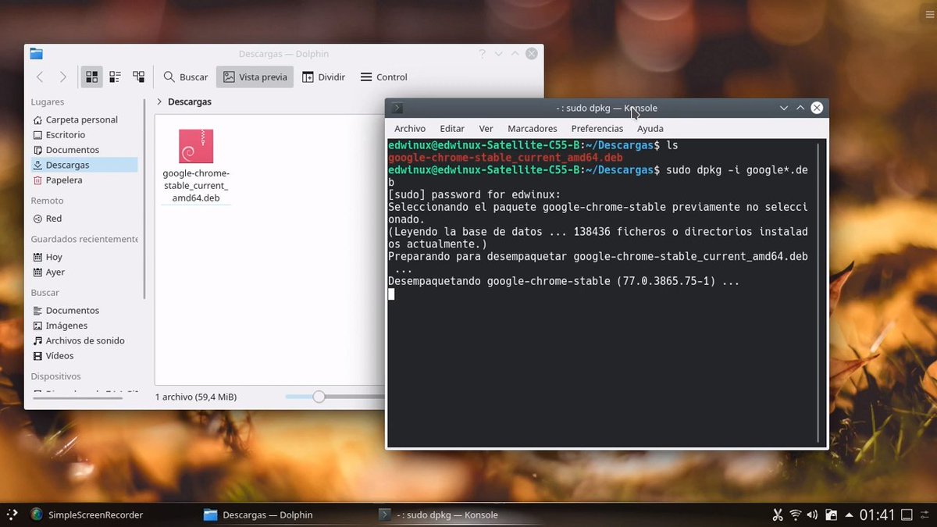Click the Konsole terminal icon in title bar

(397, 109)
